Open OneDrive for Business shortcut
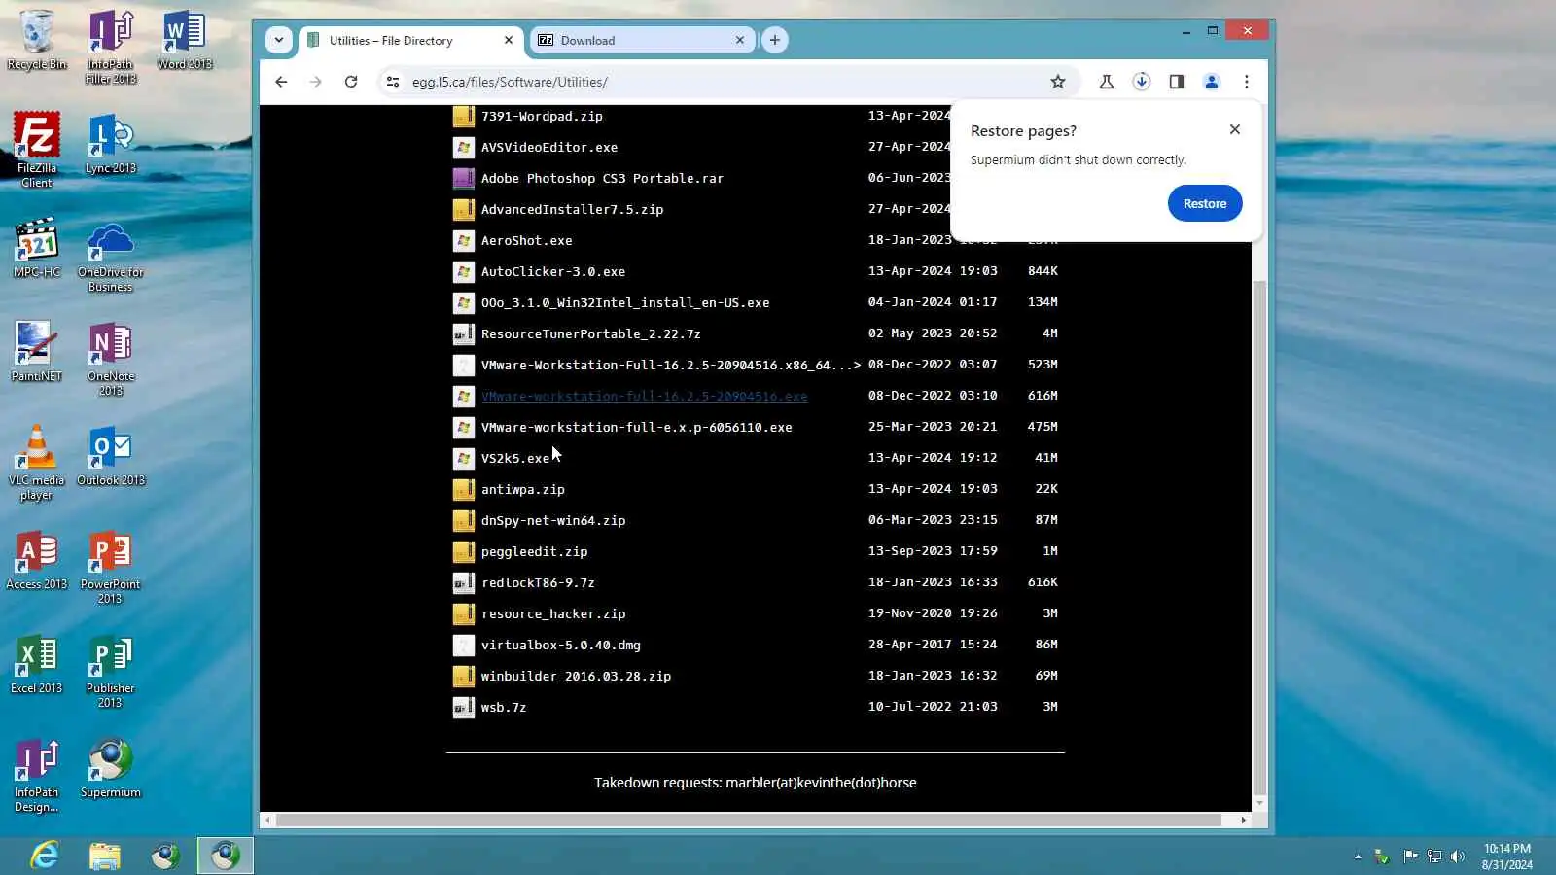Viewport: 1556px width, 875px height. 111,257
